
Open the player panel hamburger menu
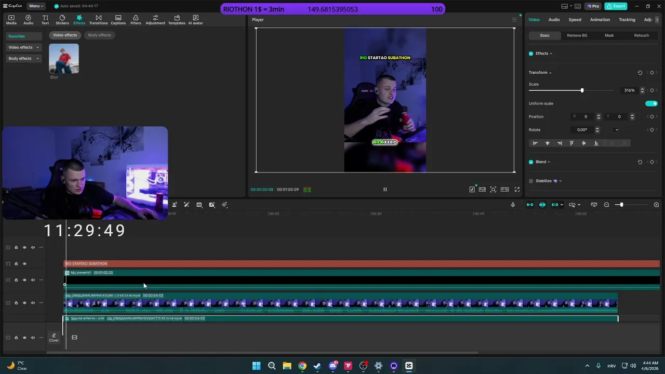point(514,20)
